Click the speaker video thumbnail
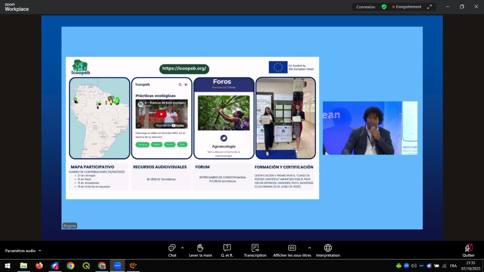The height and width of the screenshot is (272, 484). (x=370, y=128)
